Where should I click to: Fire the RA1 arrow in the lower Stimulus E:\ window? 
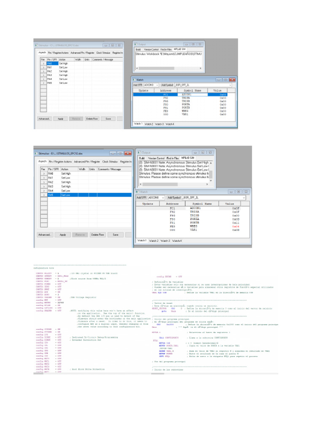point(44,178)
